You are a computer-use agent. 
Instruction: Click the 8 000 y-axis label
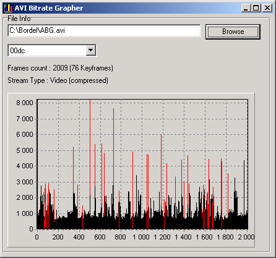(x=25, y=103)
